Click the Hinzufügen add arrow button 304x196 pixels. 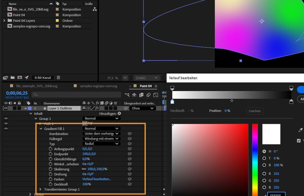pos(119,114)
